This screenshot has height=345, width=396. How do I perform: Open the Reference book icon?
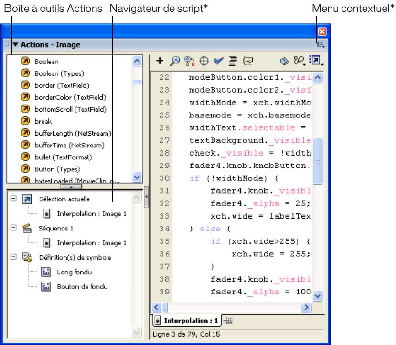(x=284, y=61)
